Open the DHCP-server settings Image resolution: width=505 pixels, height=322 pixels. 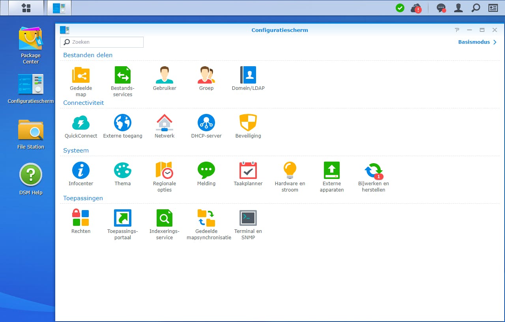point(206,123)
